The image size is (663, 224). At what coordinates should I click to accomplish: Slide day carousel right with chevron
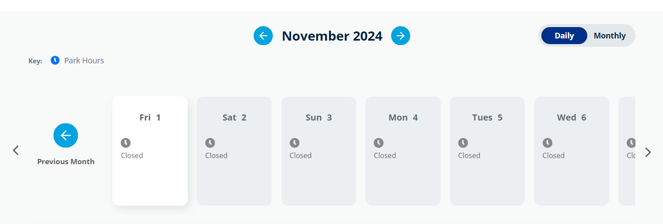[x=648, y=152]
